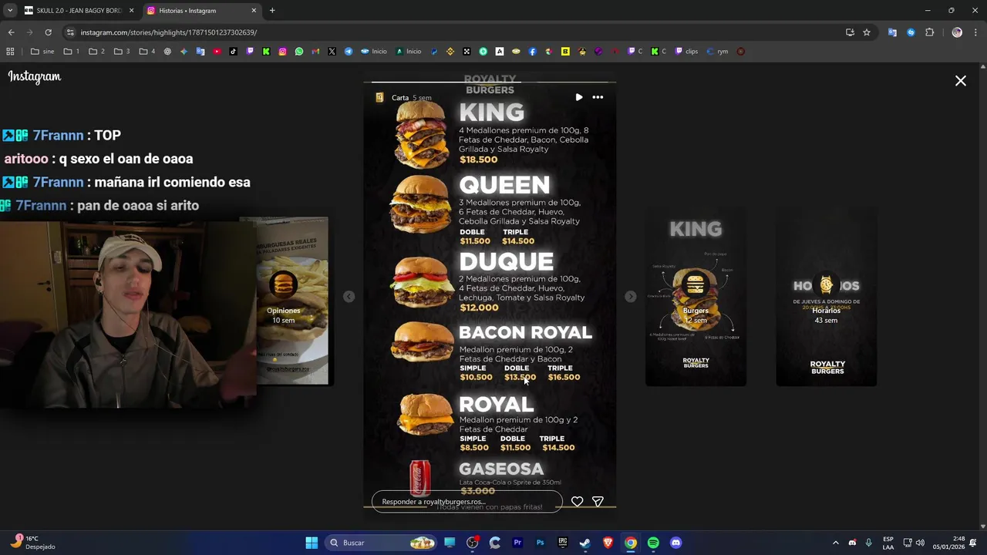Viewport: 987px width, 555px height.
Task: Click the reply to royaltyburgers.ros field
Action: (467, 502)
